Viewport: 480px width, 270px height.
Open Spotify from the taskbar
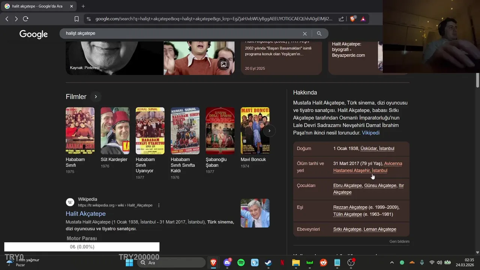tap(241, 262)
